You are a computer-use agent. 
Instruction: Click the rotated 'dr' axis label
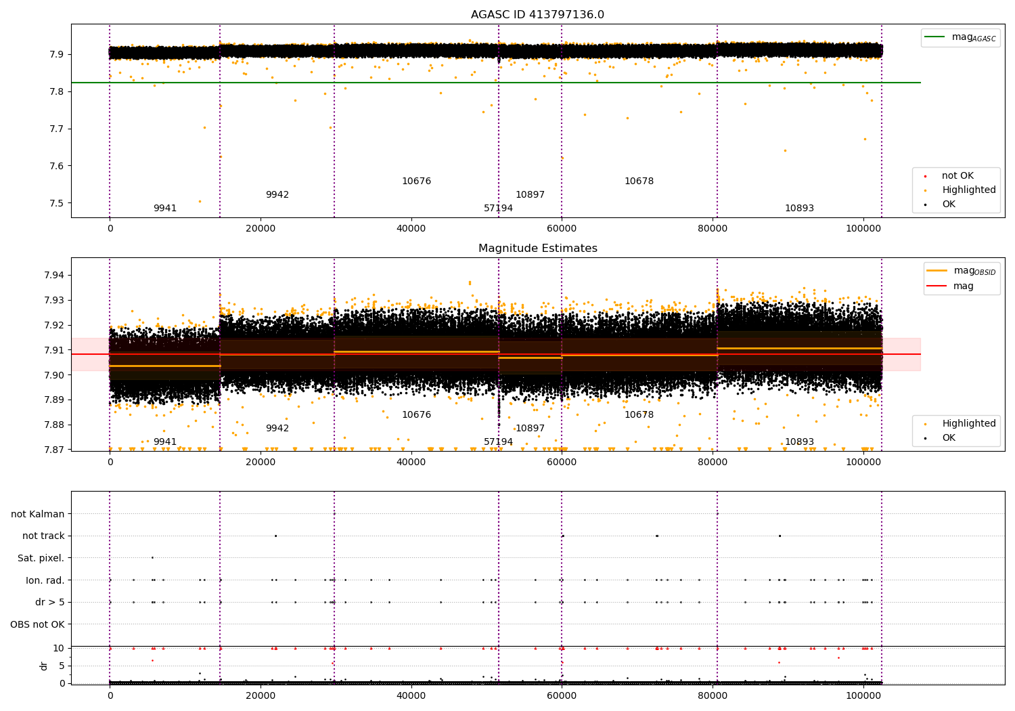[44, 666]
